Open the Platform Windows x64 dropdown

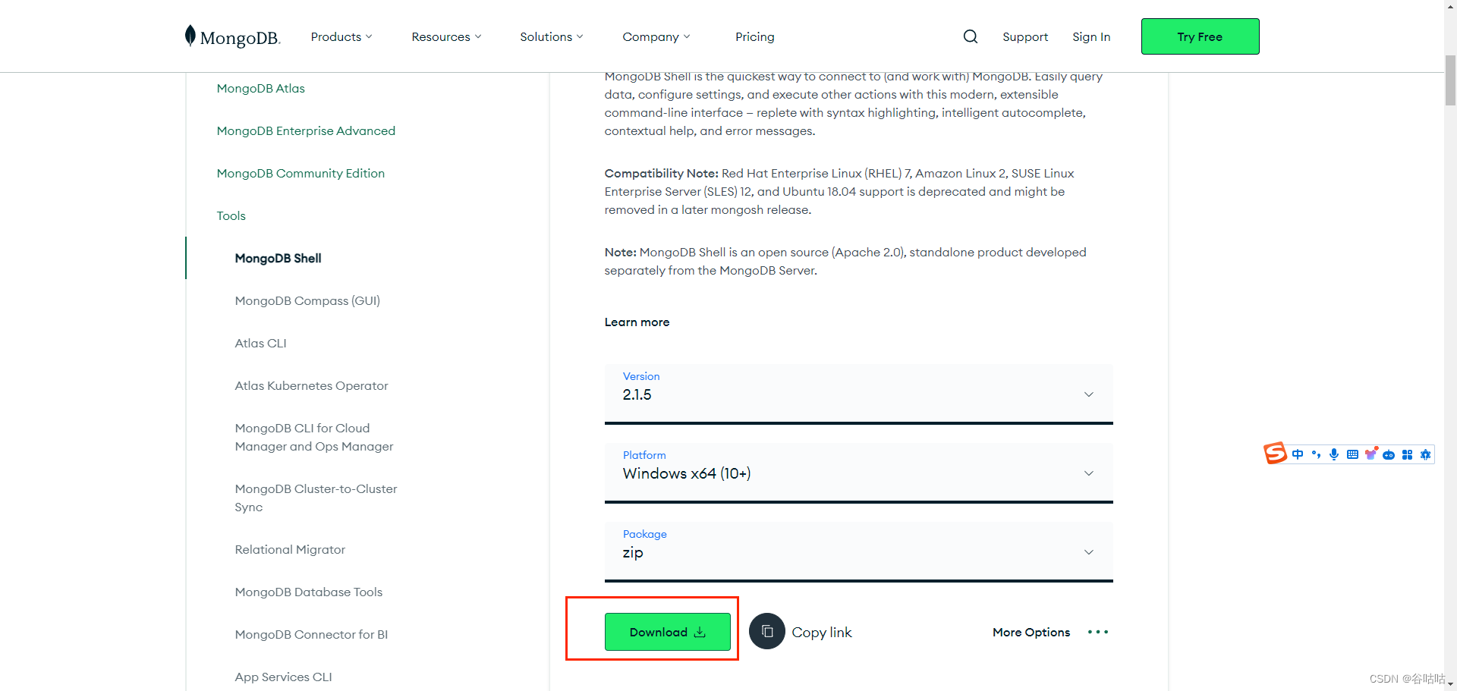pos(858,473)
